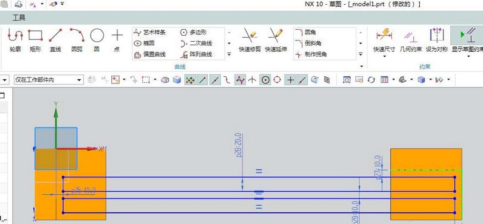483x224 pixels.
Task: Toggle enable snap point button
Action: [190, 80]
